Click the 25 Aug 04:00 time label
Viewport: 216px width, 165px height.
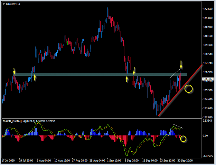[x=97, y=161]
